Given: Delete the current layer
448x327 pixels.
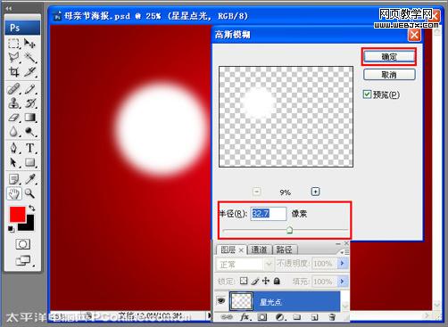Looking at the screenshot, I should 332,317.
